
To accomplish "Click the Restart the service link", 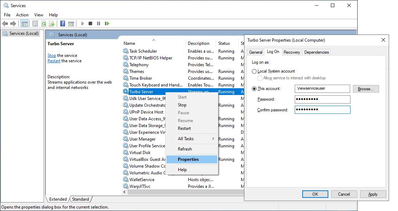I will point(54,60).
